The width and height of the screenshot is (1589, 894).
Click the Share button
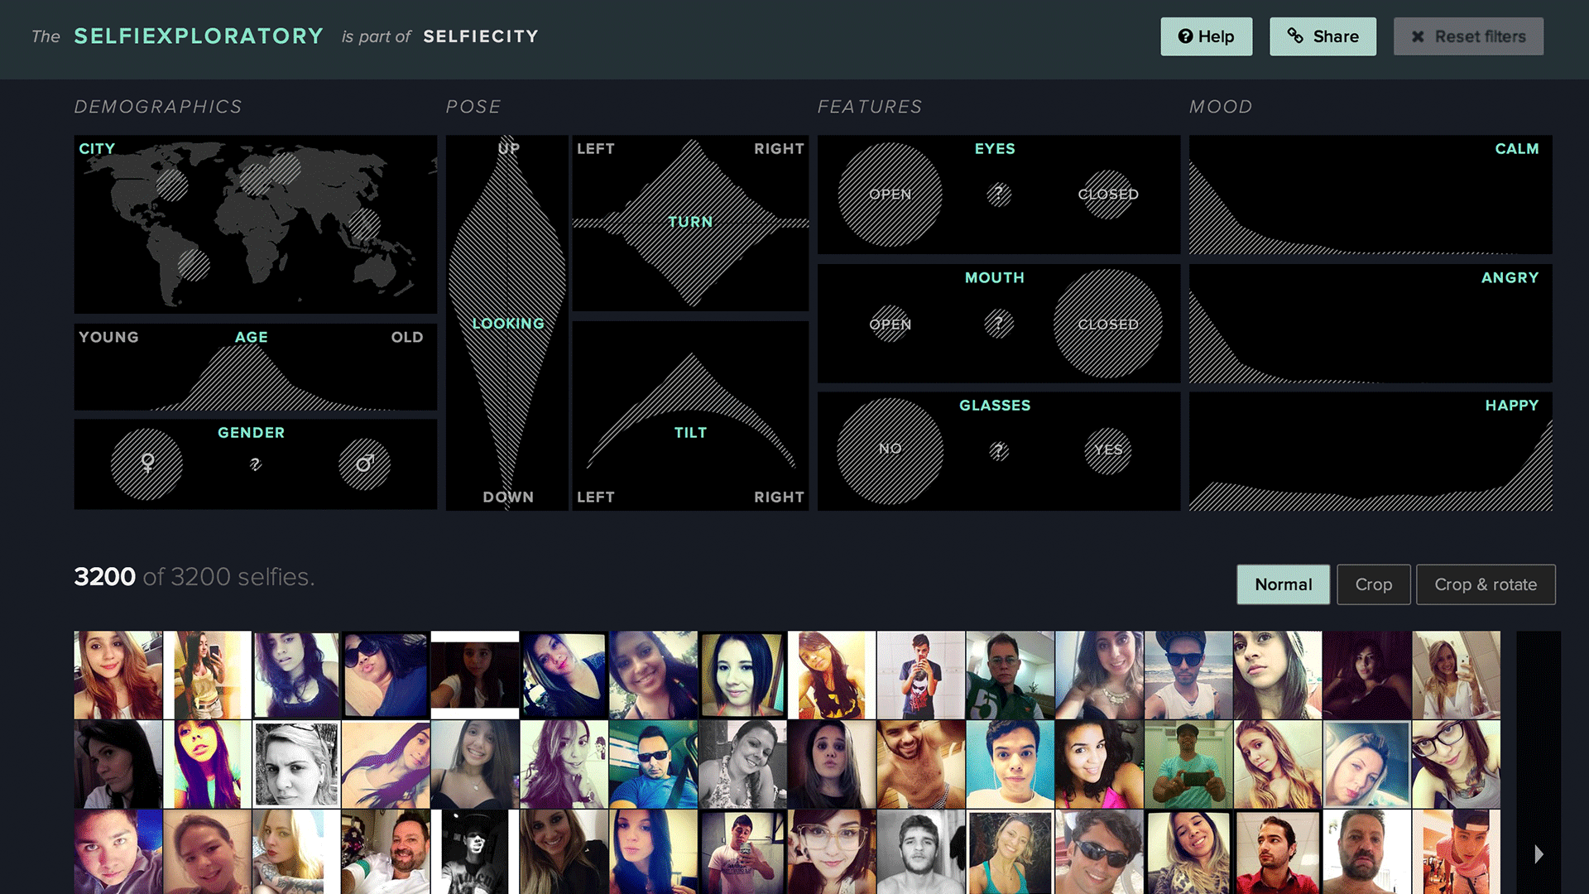pyautogui.click(x=1323, y=36)
